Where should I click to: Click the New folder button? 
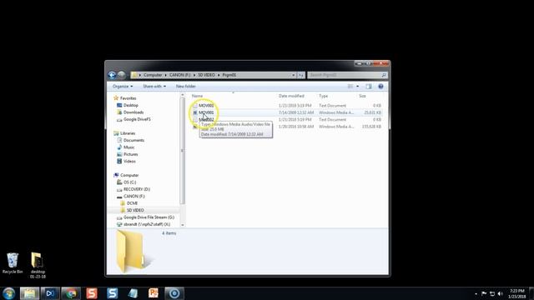(x=185, y=87)
